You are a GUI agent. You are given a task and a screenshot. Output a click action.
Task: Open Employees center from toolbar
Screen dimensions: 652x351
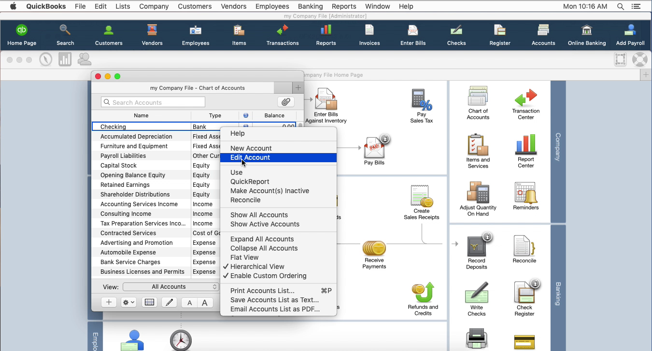click(x=196, y=35)
